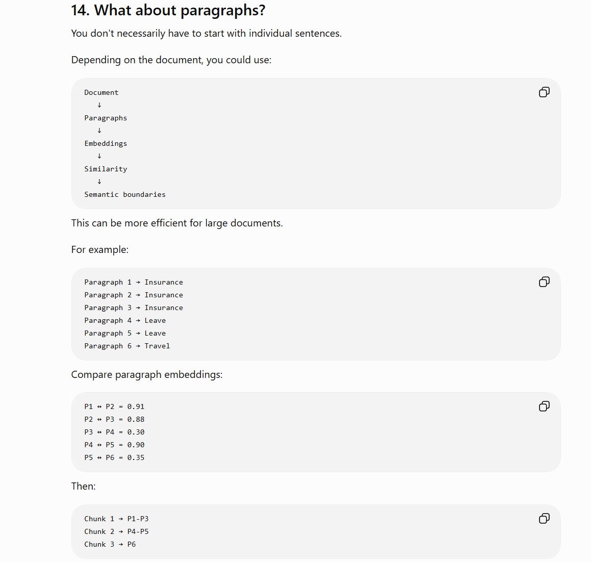591x562 pixels.
Task: Click the 'P3 ↔ P4 = 0.30' line
Action: (x=114, y=432)
